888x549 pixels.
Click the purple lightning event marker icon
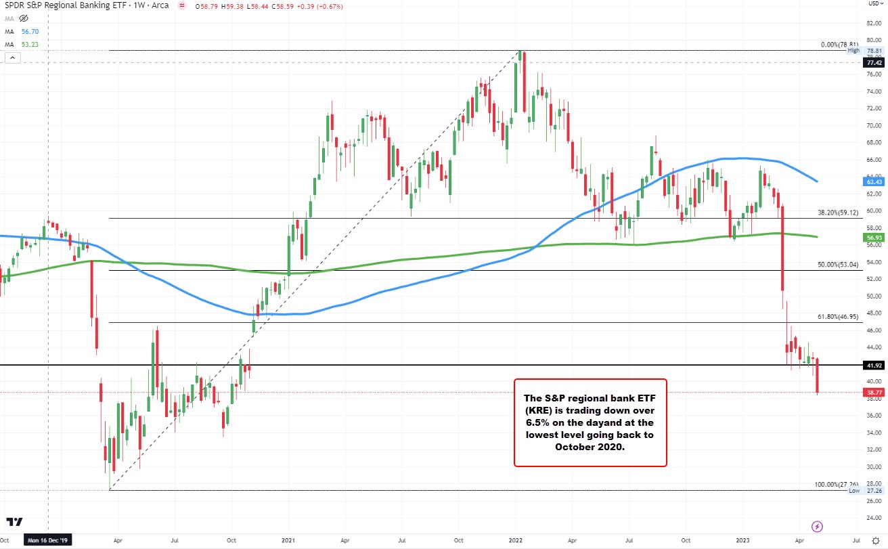[817, 526]
